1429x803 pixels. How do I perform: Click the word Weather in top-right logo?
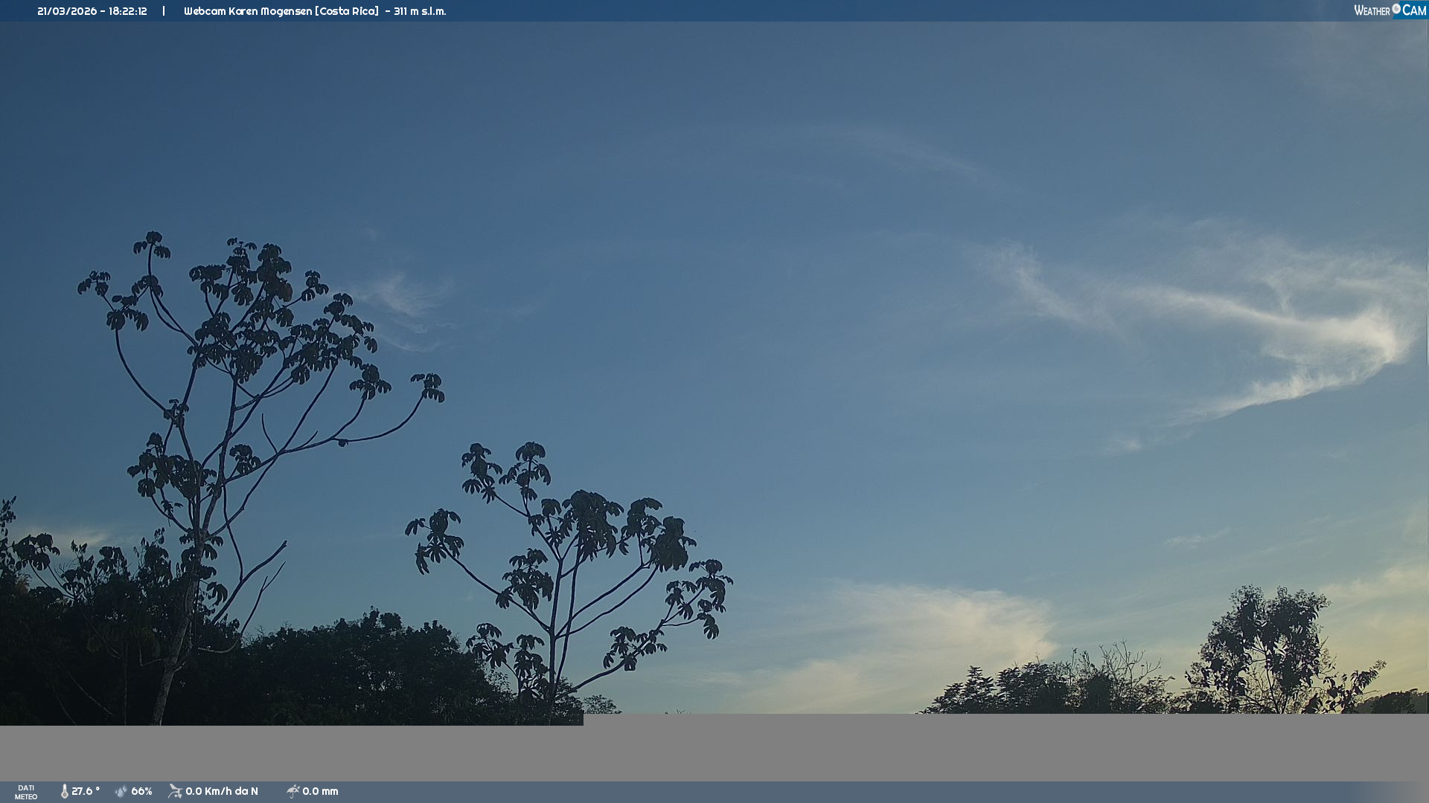pos(1372,10)
